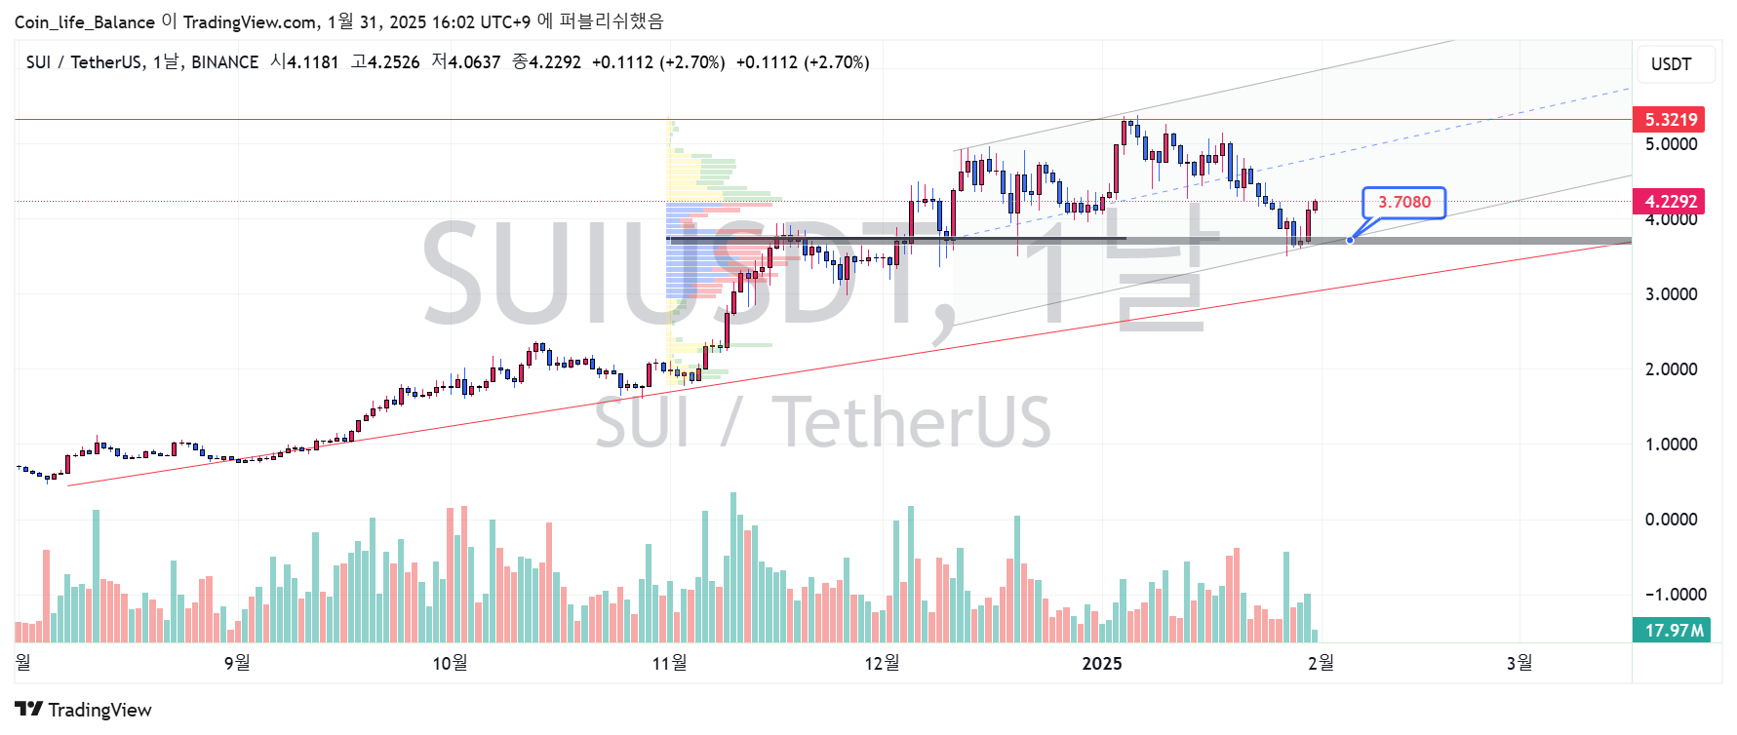The height and width of the screenshot is (735, 1737).
Task: Open the Coin_life_Balance author name
Action: pos(85,21)
